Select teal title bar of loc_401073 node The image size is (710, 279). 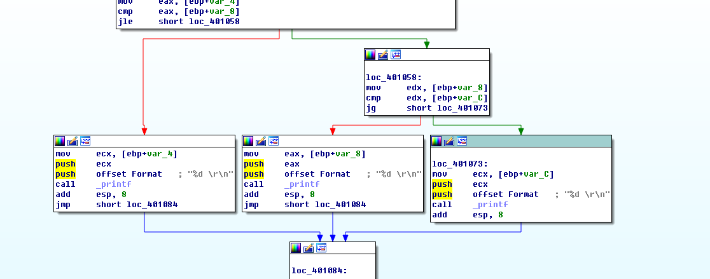[541, 141]
